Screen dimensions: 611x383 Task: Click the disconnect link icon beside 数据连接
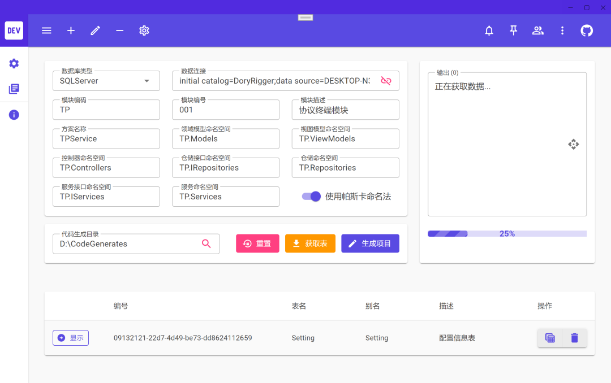pyautogui.click(x=386, y=80)
